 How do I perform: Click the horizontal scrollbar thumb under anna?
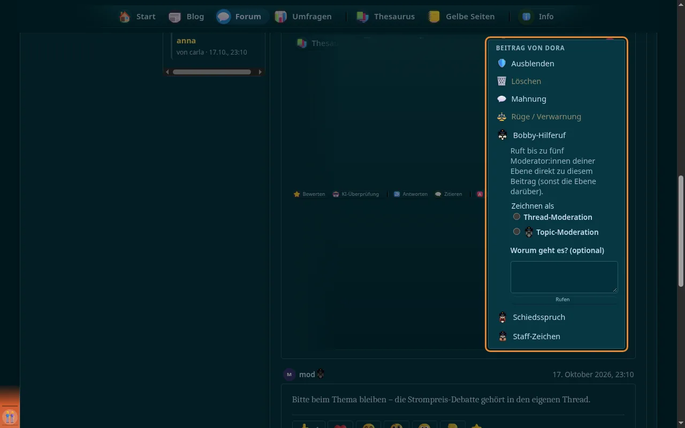click(212, 72)
